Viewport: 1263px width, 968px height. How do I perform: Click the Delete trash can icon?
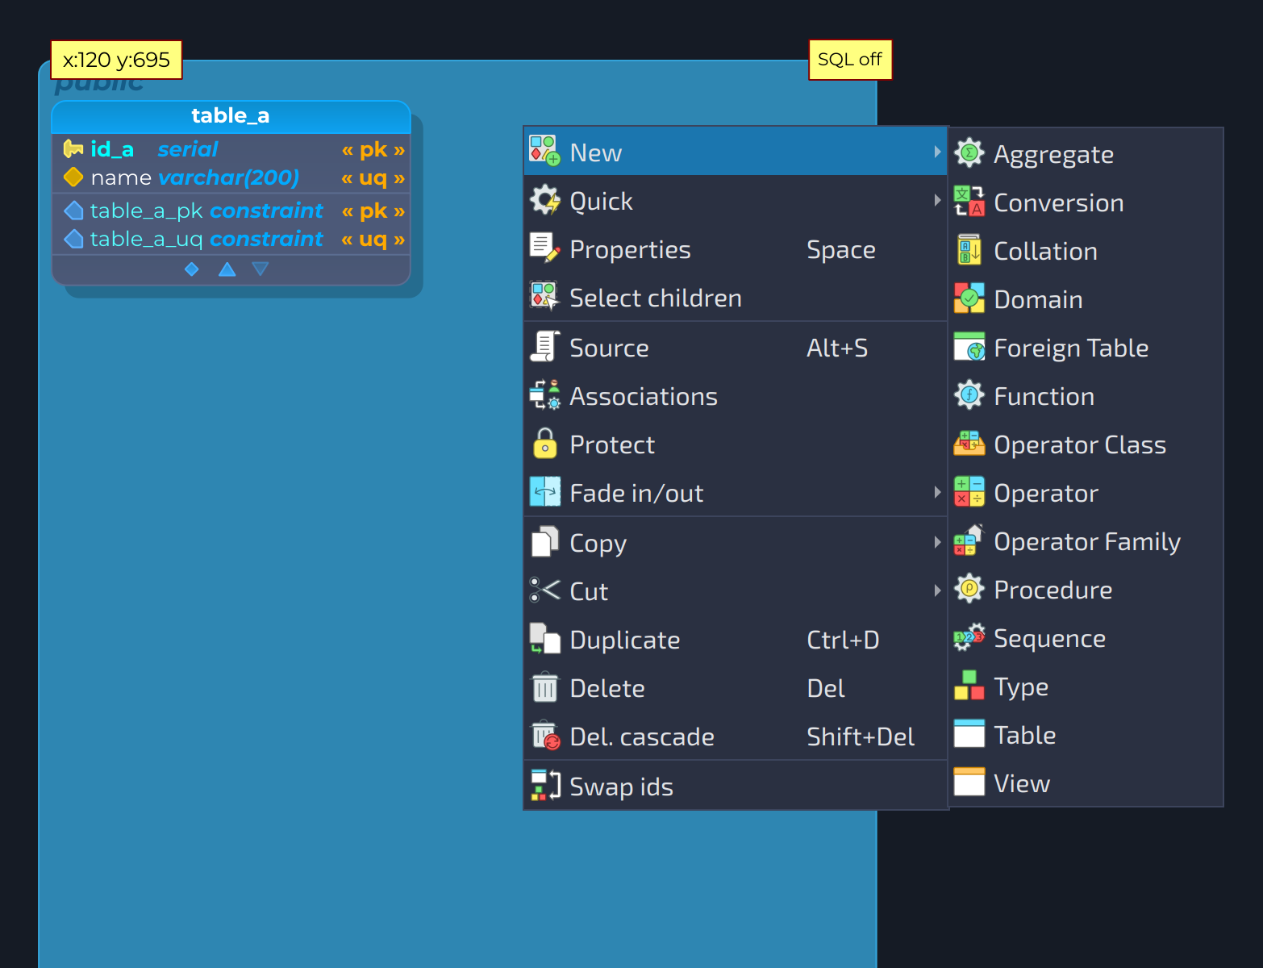(545, 687)
